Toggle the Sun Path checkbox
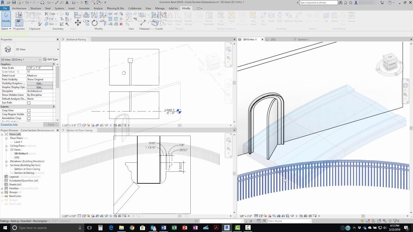The image size is (413, 232). pyautogui.click(x=29, y=103)
